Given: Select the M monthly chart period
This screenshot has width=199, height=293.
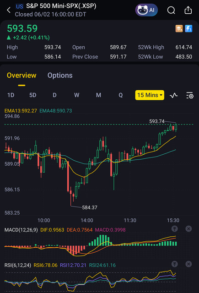Looking at the screenshot, I should 98,95.
